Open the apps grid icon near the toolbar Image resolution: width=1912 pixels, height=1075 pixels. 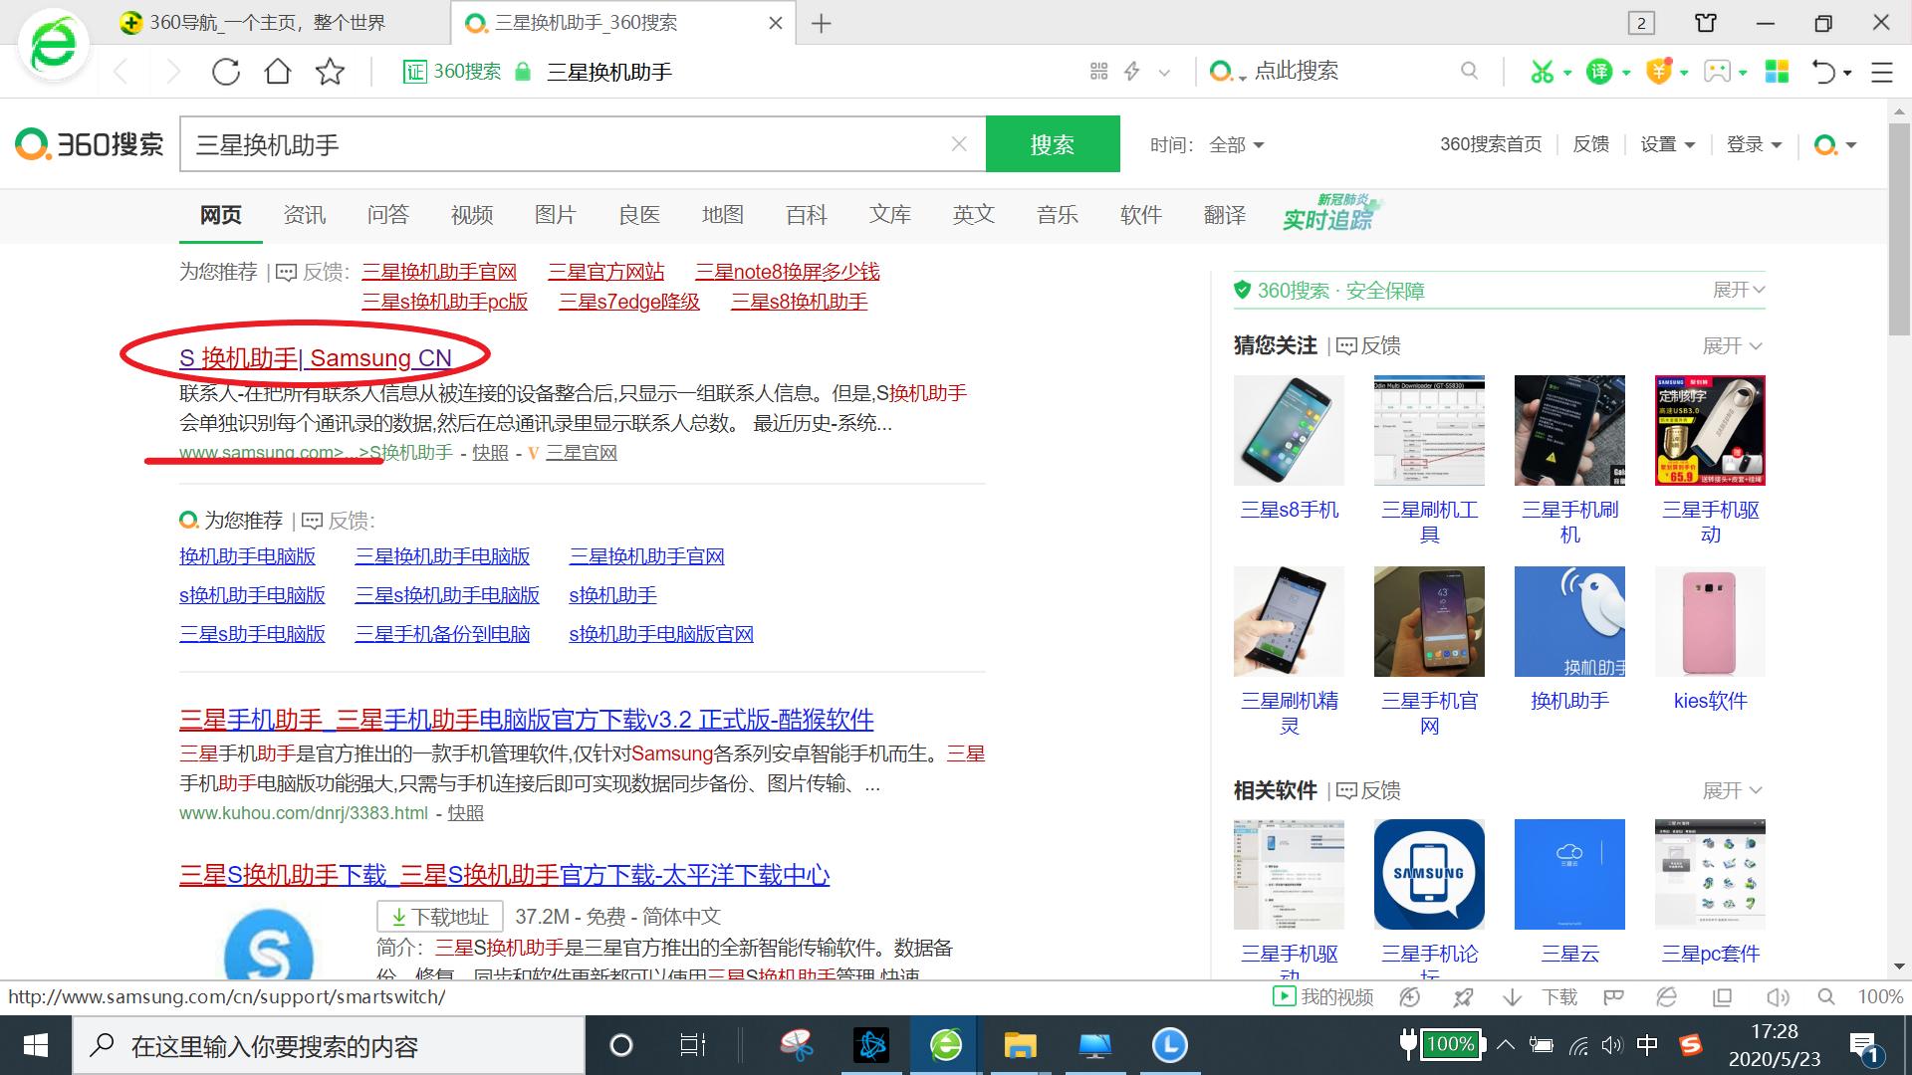1778,72
